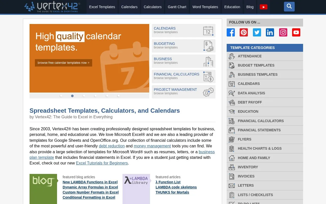The image size is (326, 204).
Task: Click browse free calendar templates now button
Action: [x=63, y=63]
